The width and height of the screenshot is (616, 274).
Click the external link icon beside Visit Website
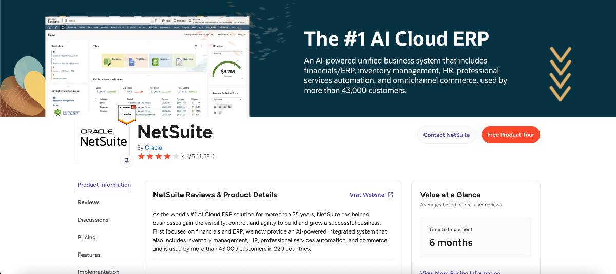(x=390, y=195)
